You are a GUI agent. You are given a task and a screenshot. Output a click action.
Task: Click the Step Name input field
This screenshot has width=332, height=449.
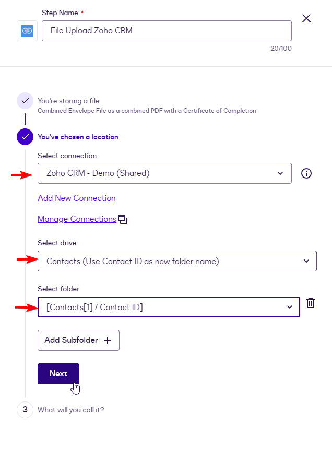(167, 31)
